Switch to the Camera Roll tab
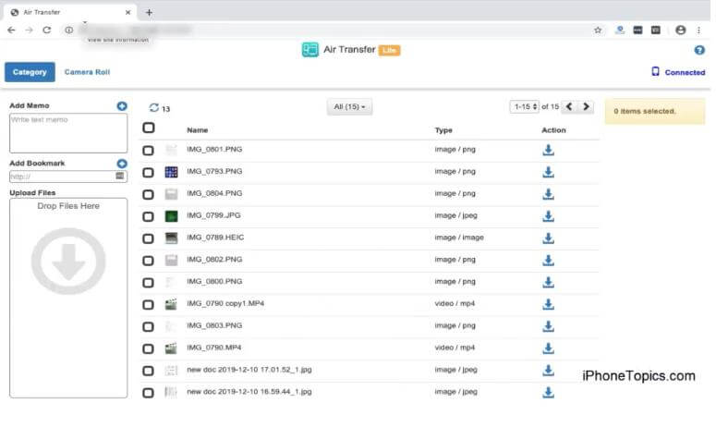 click(x=87, y=72)
